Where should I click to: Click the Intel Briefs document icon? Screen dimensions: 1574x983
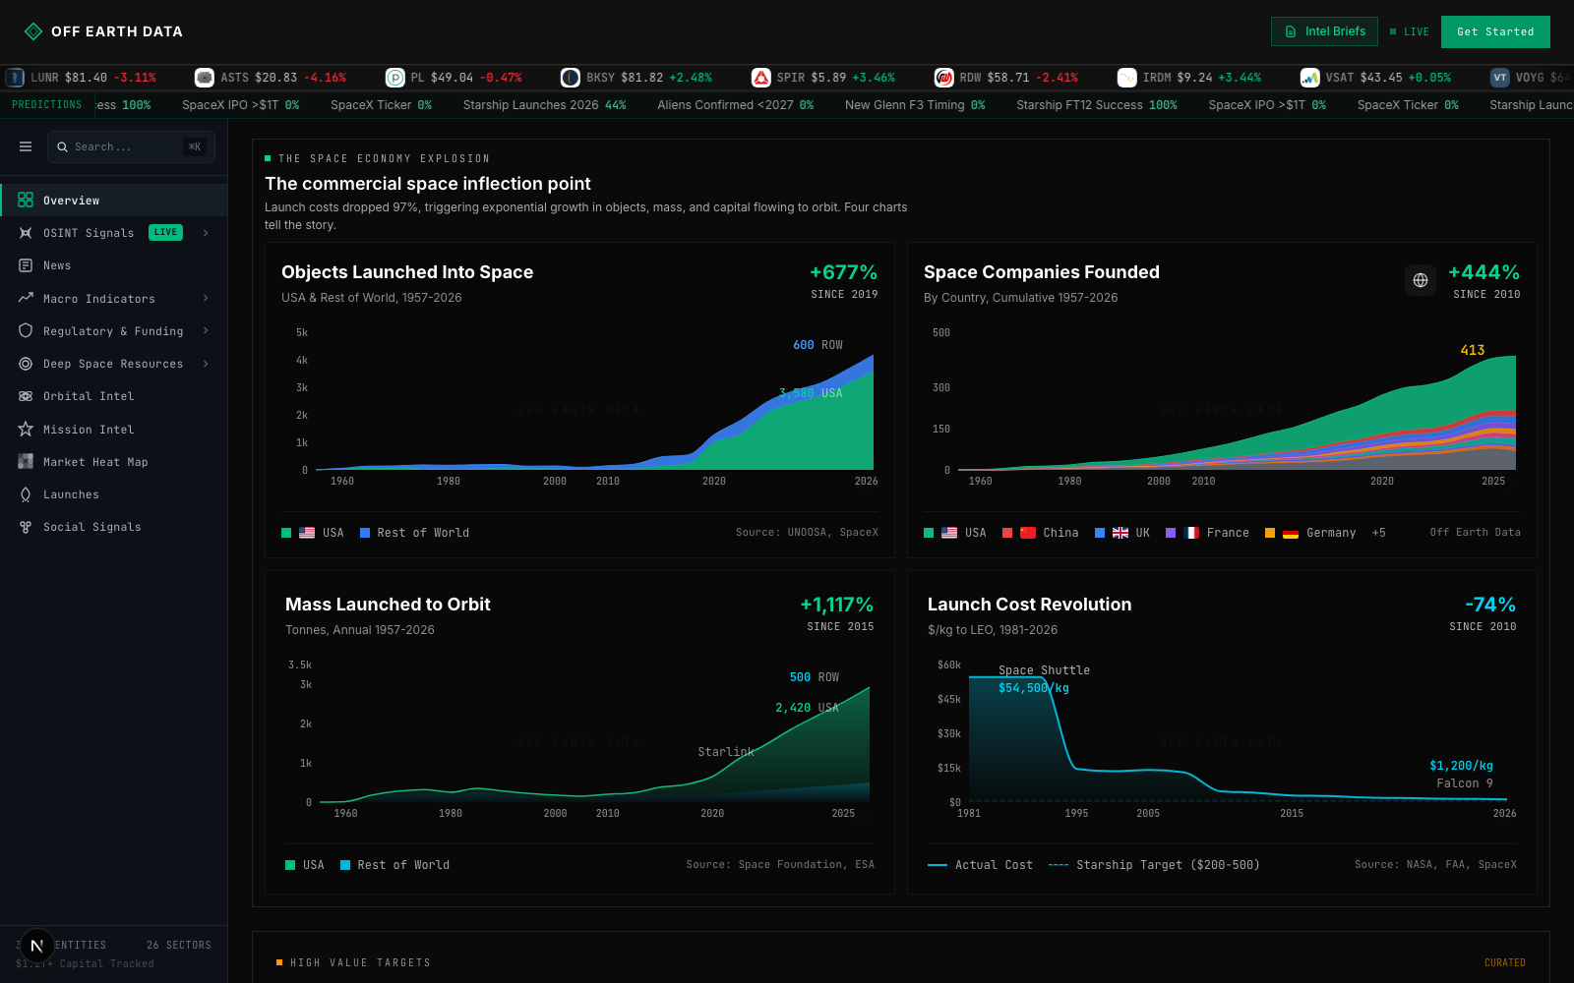[1291, 31]
